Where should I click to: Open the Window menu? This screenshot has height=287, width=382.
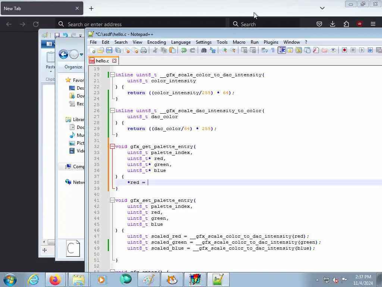292,42
